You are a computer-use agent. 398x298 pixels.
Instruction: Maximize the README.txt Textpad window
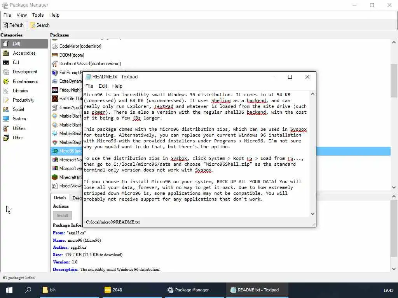(290, 77)
